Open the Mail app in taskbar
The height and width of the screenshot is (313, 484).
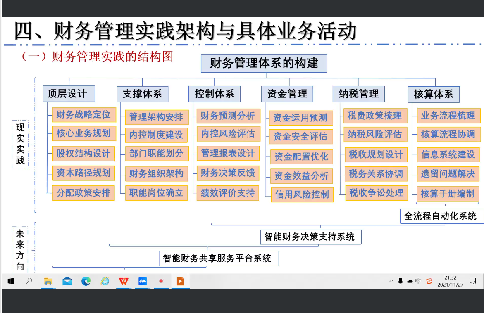point(67,281)
